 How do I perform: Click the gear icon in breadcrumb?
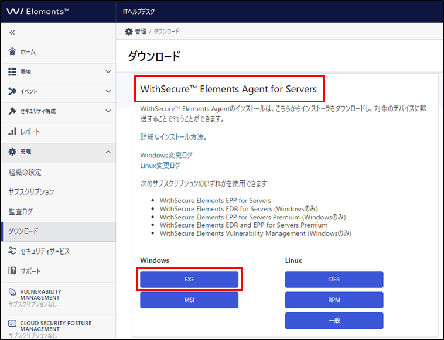point(128,32)
